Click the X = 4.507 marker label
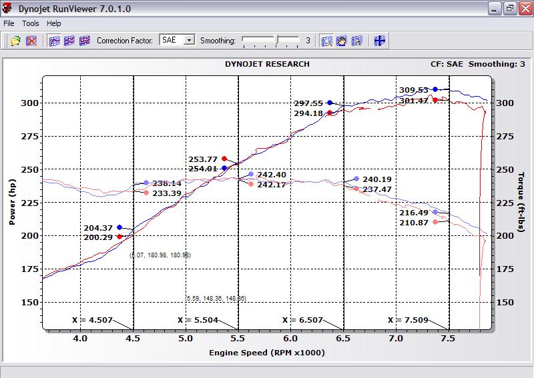Viewport: 534px width, 378px height. (92, 320)
